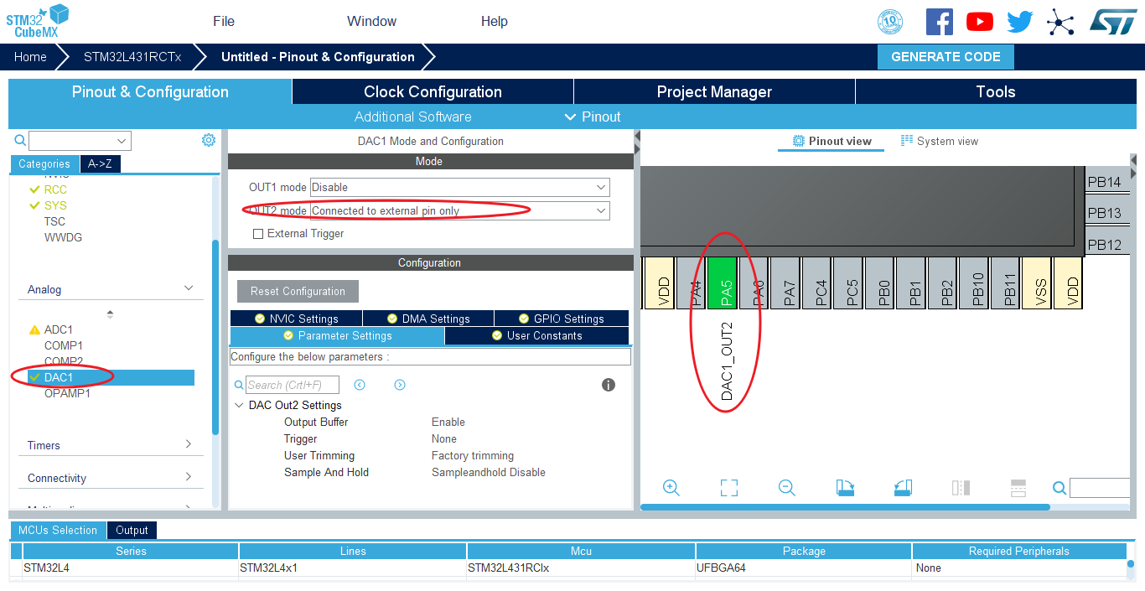1145x591 pixels.
Task: Select the PA5 pin on chip
Action: click(x=723, y=283)
